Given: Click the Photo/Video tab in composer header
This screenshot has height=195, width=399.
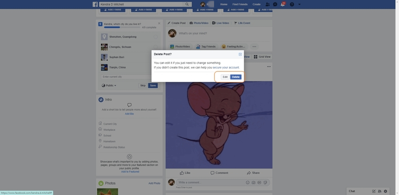Looking at the screenshot, I should click(x=199, y=23).
